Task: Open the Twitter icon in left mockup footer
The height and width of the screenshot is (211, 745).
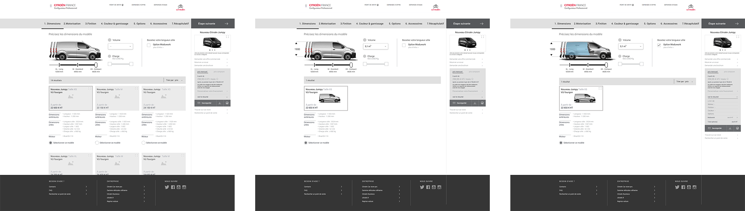Action: pyautogui.click(x=167, y=187)
